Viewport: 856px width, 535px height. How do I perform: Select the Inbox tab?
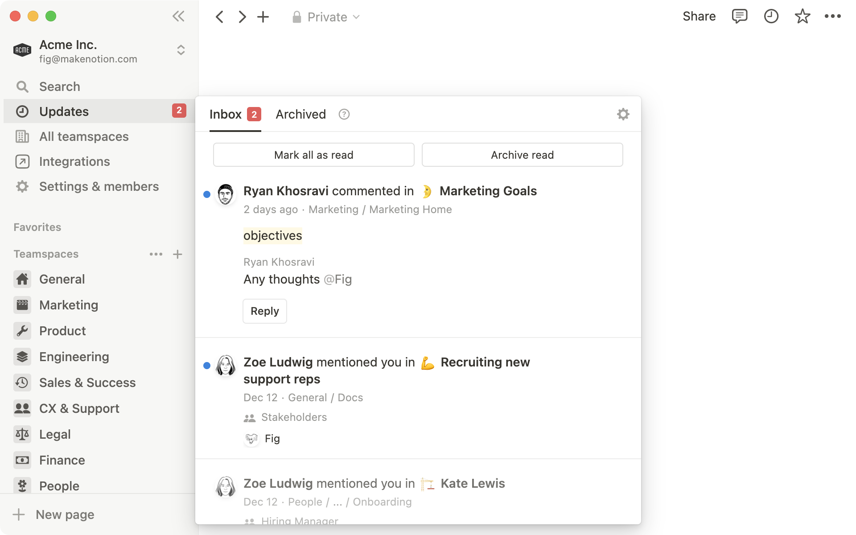(226, 115)
